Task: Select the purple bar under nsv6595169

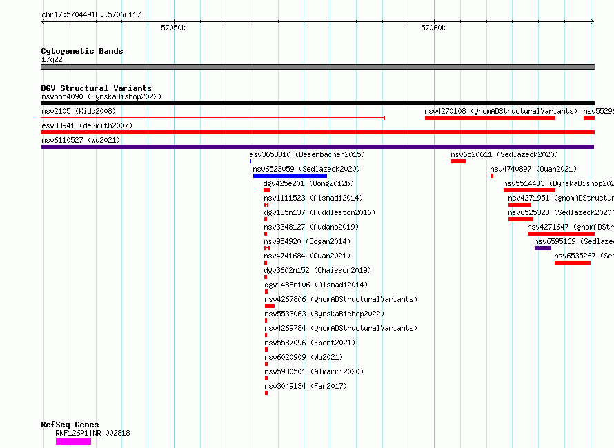Action: click(x=543, y=248)
